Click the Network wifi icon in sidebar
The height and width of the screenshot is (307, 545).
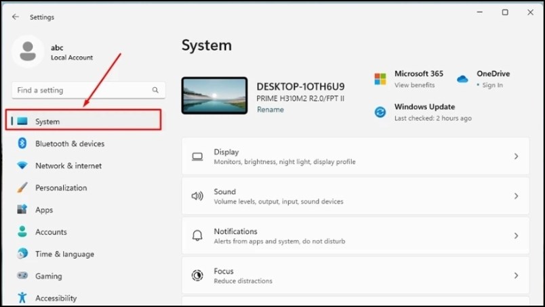coord(22,166)
